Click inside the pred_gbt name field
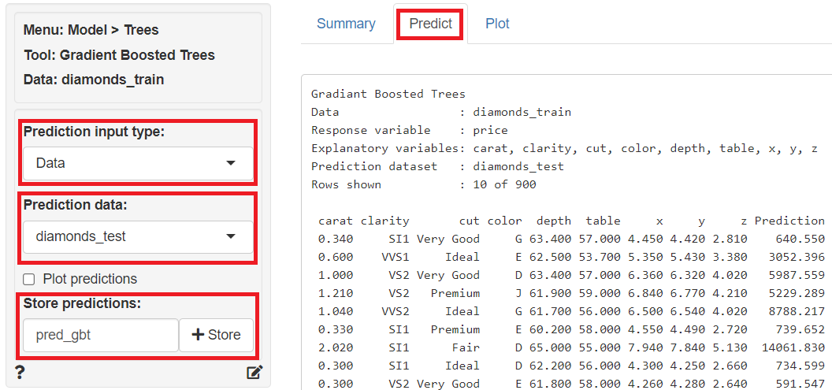The image size is (832, 390). (x=100, y=335)
